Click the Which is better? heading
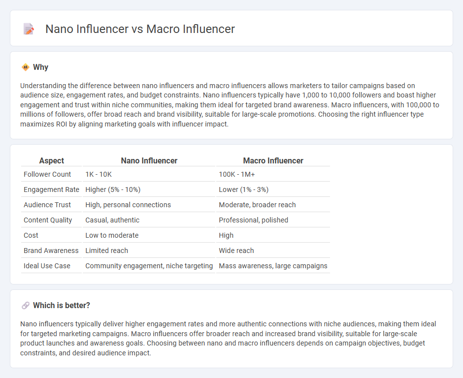 pyautogui.click(x=62, y=306)
